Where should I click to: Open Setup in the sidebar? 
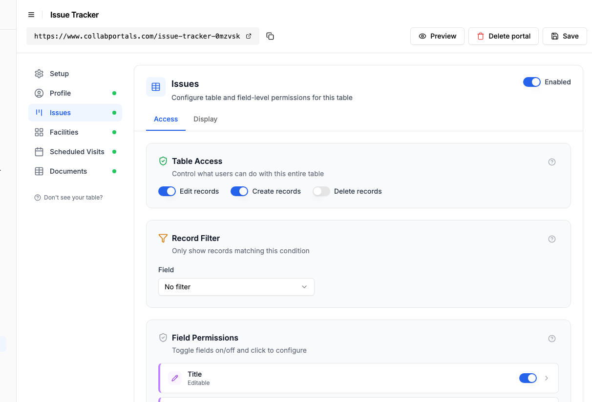pos(75,74)
